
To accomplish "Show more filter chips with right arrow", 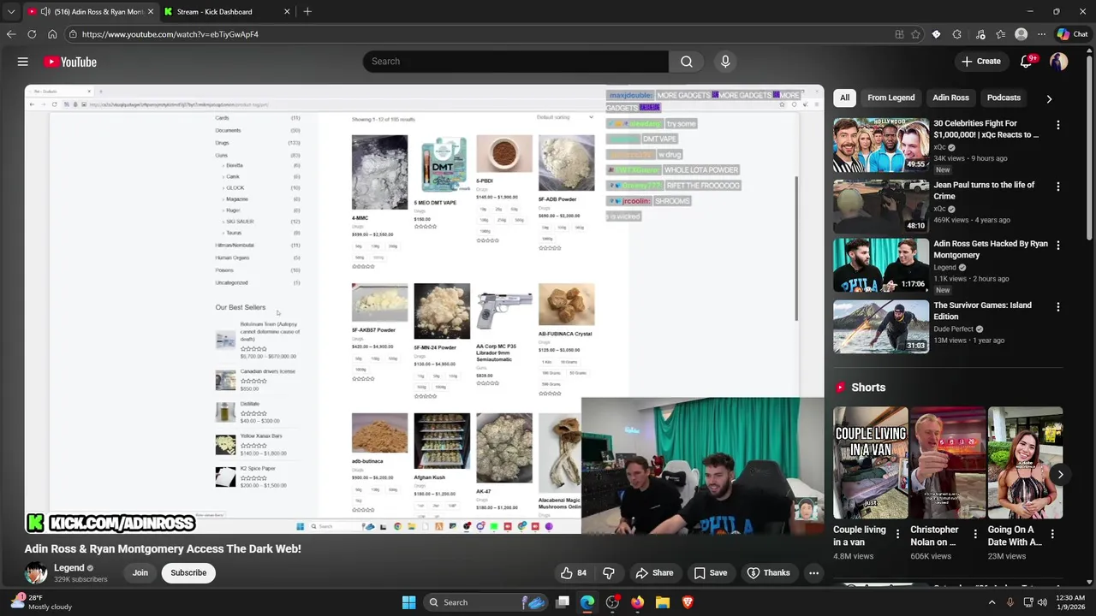I will point(1049,98).
